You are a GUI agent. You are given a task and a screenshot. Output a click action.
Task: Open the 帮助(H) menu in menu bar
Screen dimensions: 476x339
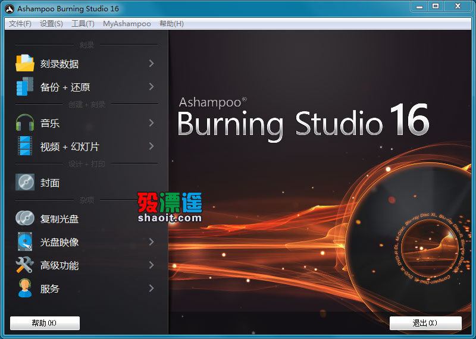coord(171,24)
